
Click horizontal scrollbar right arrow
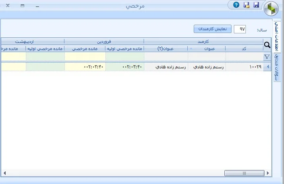click(x=268, y=173)
